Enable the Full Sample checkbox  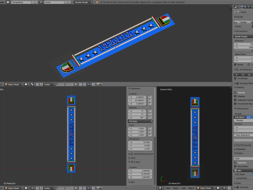235,78
